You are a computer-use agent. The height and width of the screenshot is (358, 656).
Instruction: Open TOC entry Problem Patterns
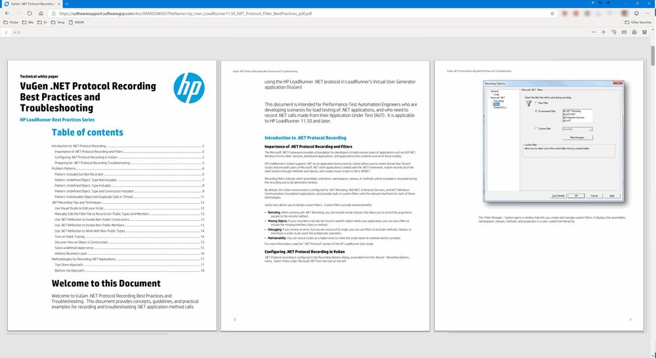[127, 168]
